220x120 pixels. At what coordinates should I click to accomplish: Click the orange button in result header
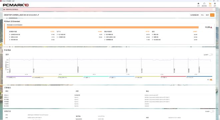coord(212,15)
